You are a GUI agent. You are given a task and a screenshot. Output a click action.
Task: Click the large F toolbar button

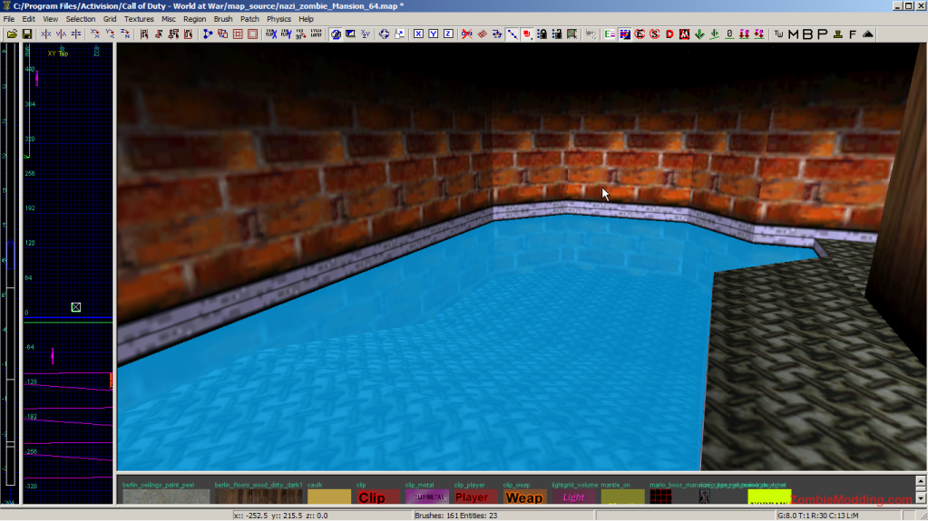click(x=853, y=34)
